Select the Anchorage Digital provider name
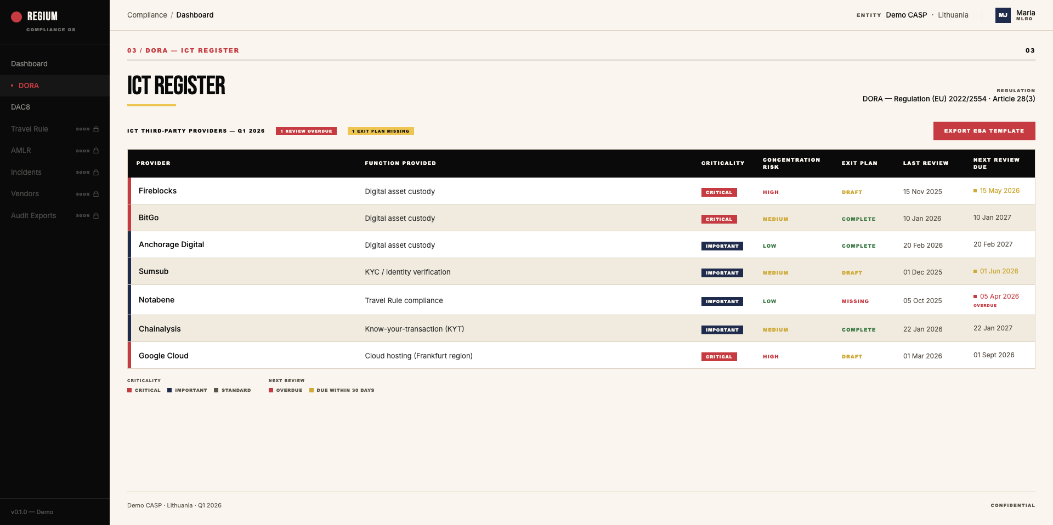The height and width of the screenshot is (525, 1053). 171,245
